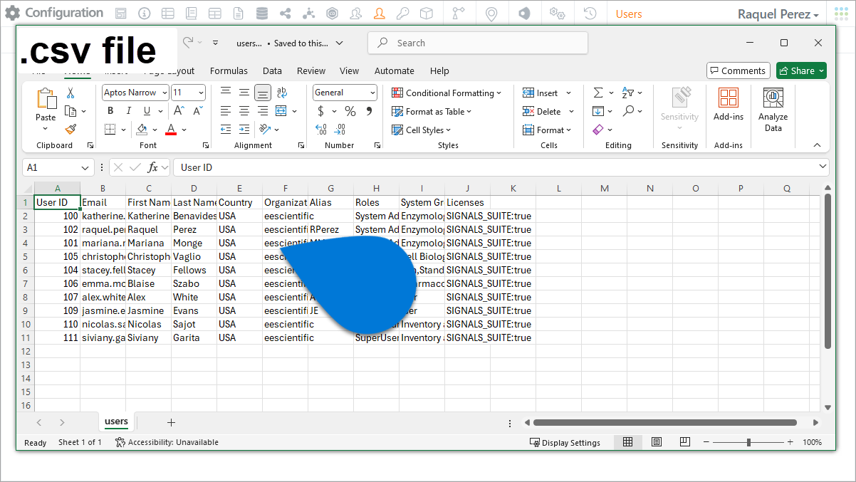The image size is (856, 482).
Task: Click the Align Right icon
Action: coord(263,111)
